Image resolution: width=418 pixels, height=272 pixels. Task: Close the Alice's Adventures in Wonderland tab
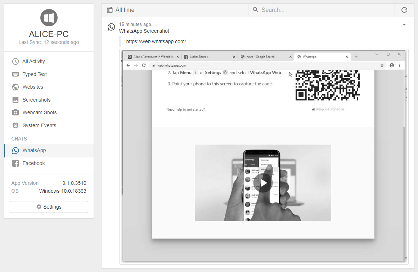pos(177,57)
